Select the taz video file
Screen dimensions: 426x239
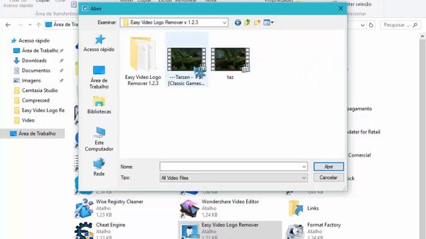(230, 64)
